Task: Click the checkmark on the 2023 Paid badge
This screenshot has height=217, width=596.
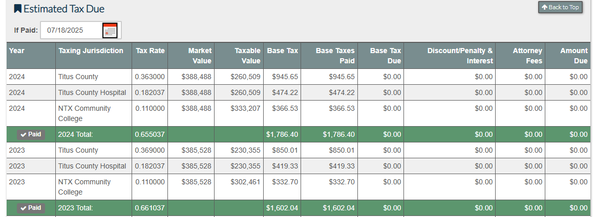Action: pos(24,208)
